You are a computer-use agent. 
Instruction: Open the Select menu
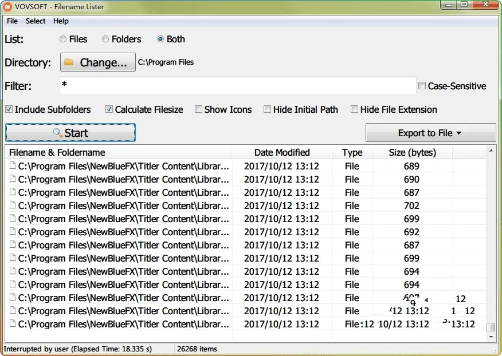coord(35,21)
